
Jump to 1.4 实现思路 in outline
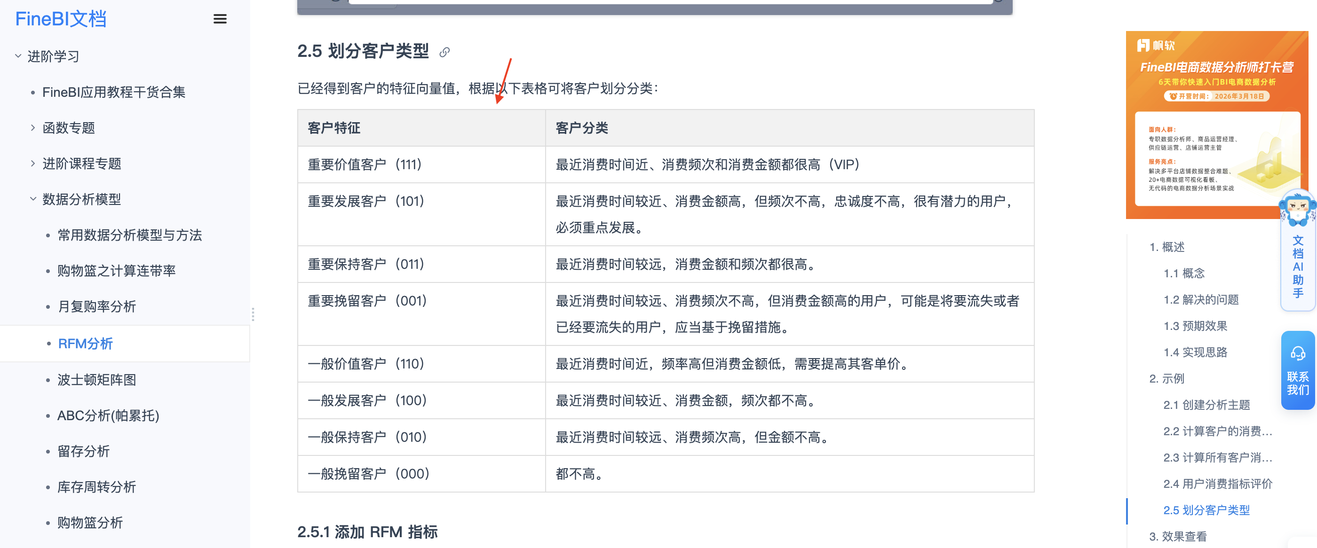(1195, 352)
